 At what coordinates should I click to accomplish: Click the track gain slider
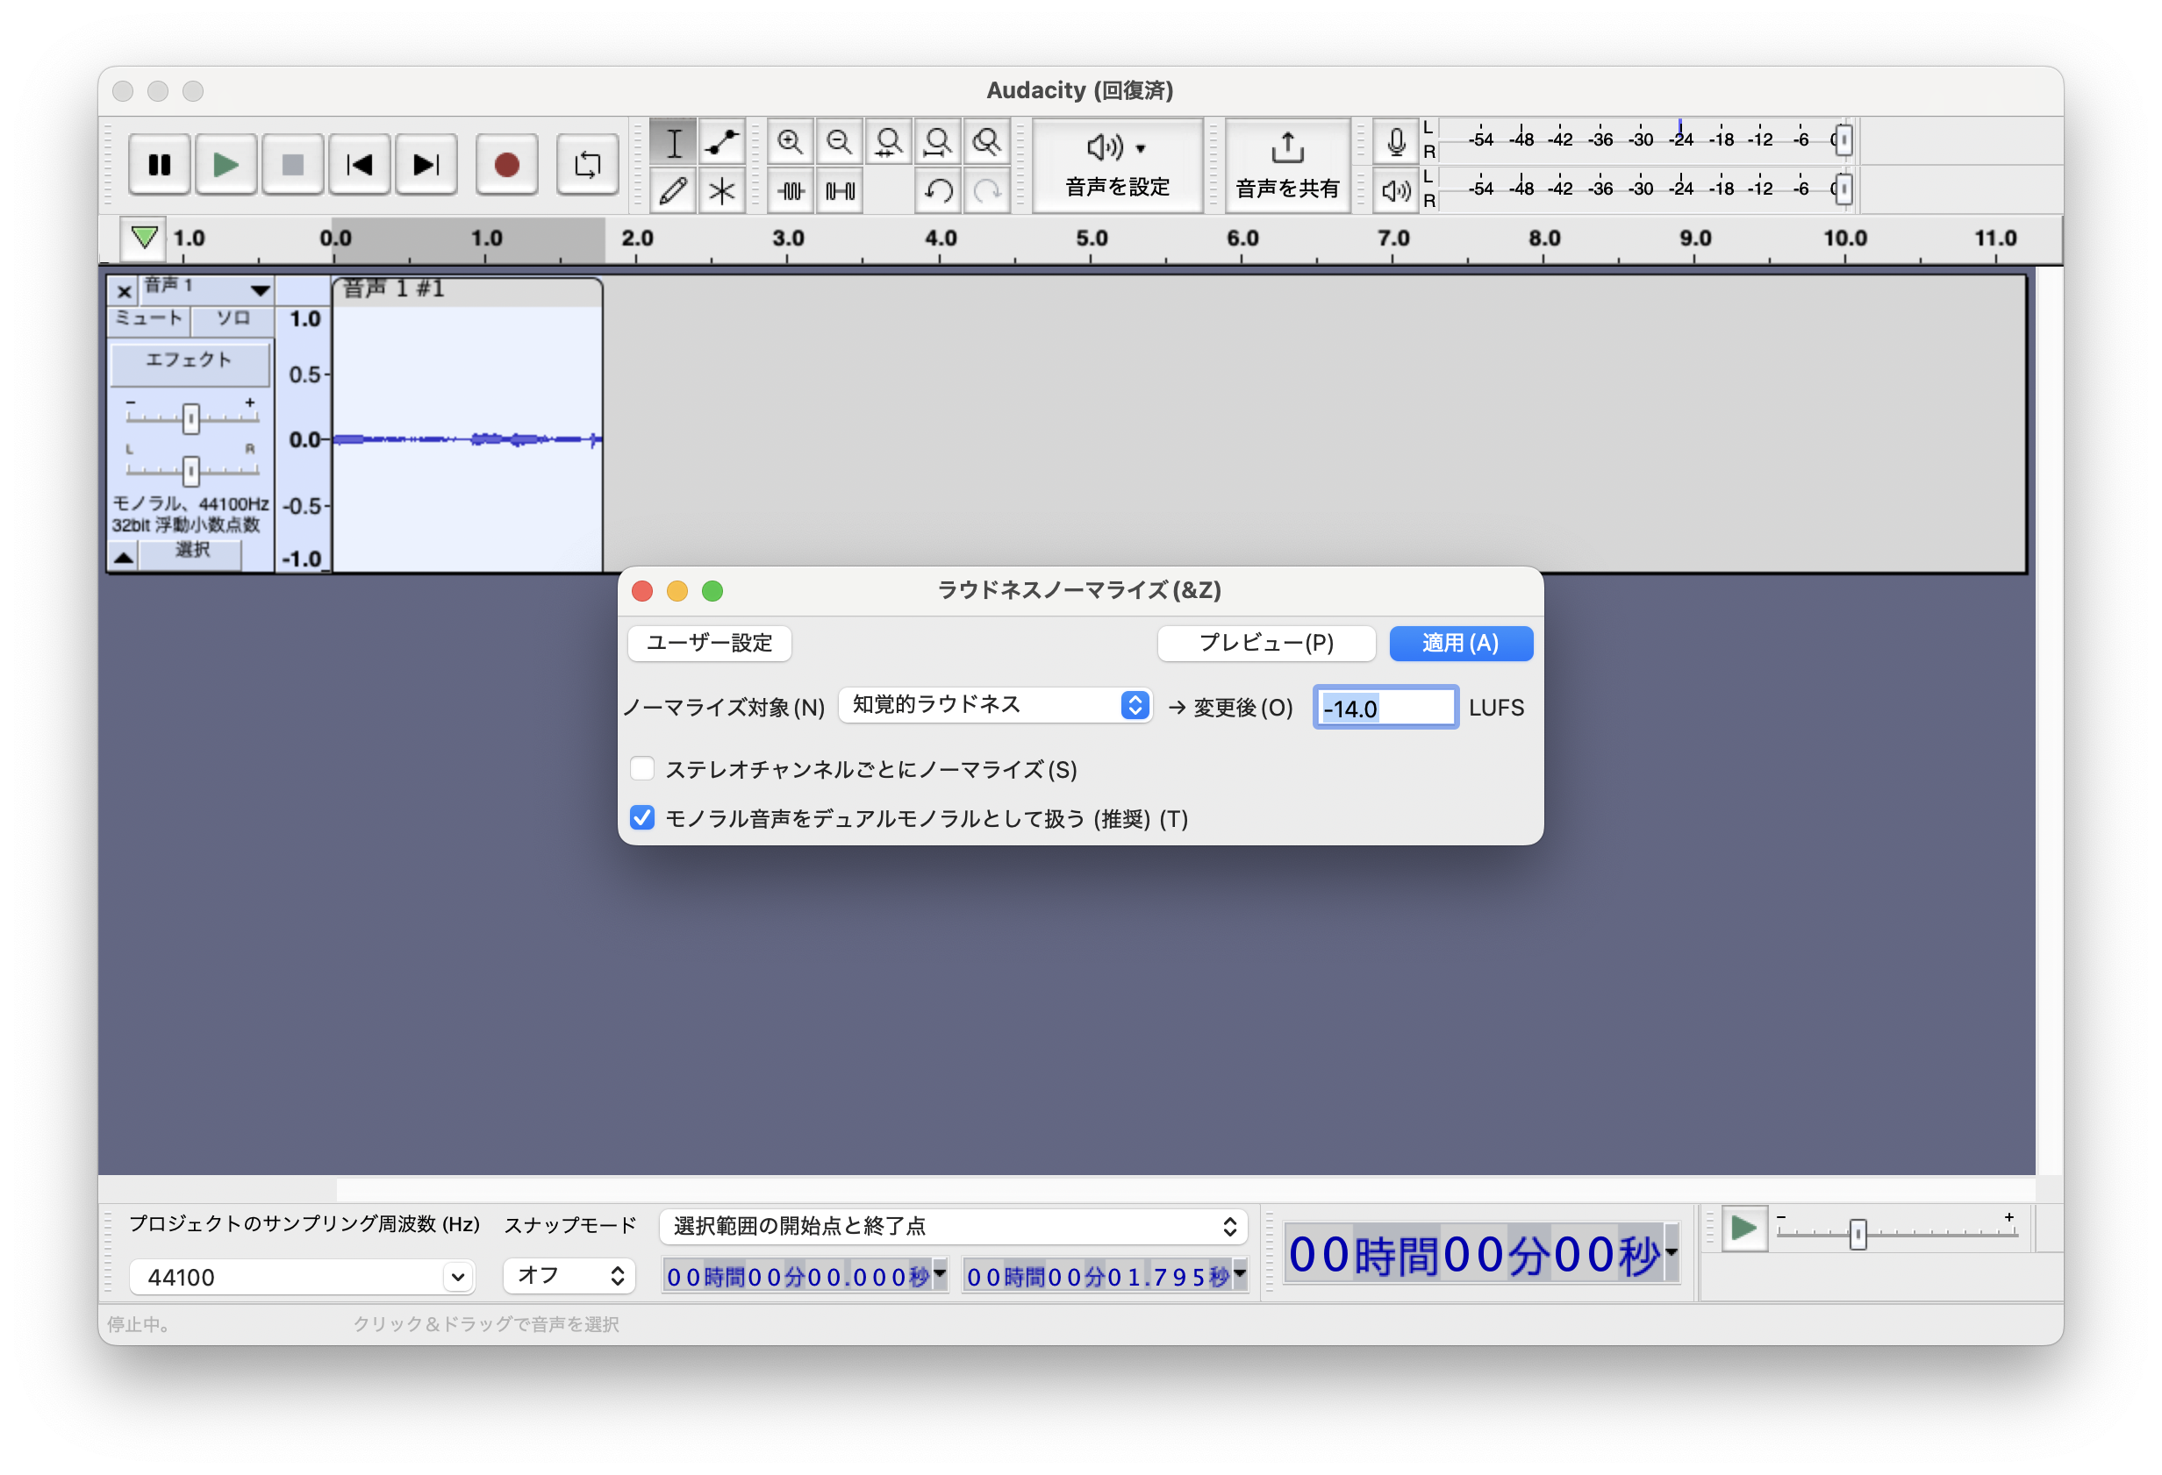[190, 418]
